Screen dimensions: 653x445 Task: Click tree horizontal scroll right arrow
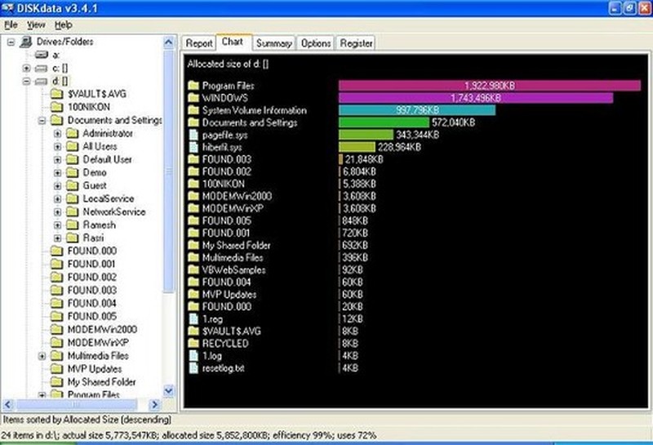pos(154,405)
